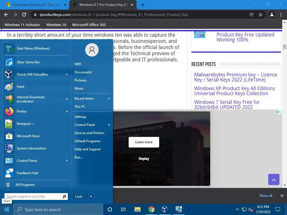Open Chrome tab search chevron
Screen dimensions: 287x215
[x=242, y=4]
